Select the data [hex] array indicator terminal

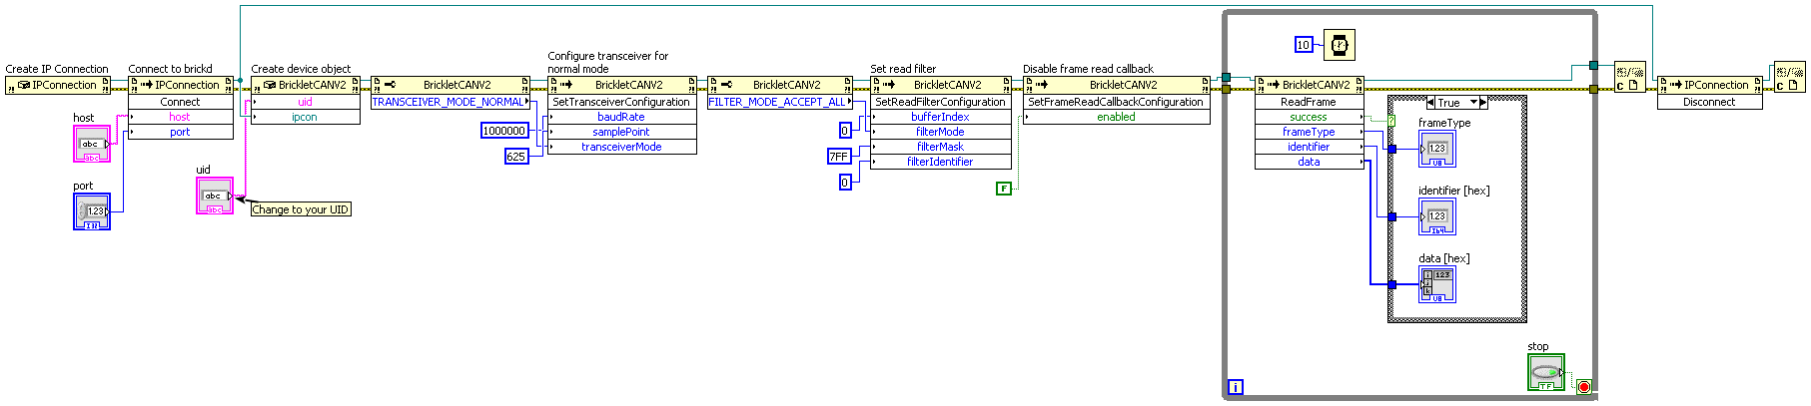coord(1436,284)
